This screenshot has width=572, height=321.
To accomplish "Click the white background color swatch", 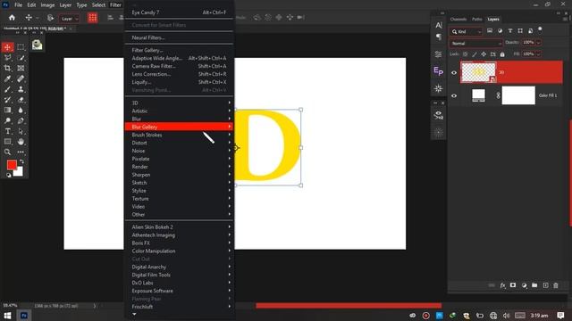I will [20, 173].
